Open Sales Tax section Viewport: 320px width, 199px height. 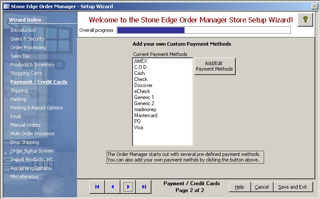[20, 56]
